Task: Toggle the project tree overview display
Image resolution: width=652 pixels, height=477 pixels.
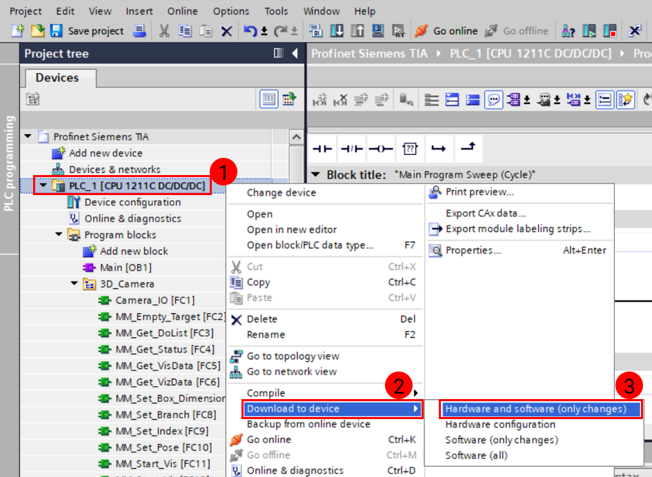Action: pyautogui.click(x=268, y=99)
